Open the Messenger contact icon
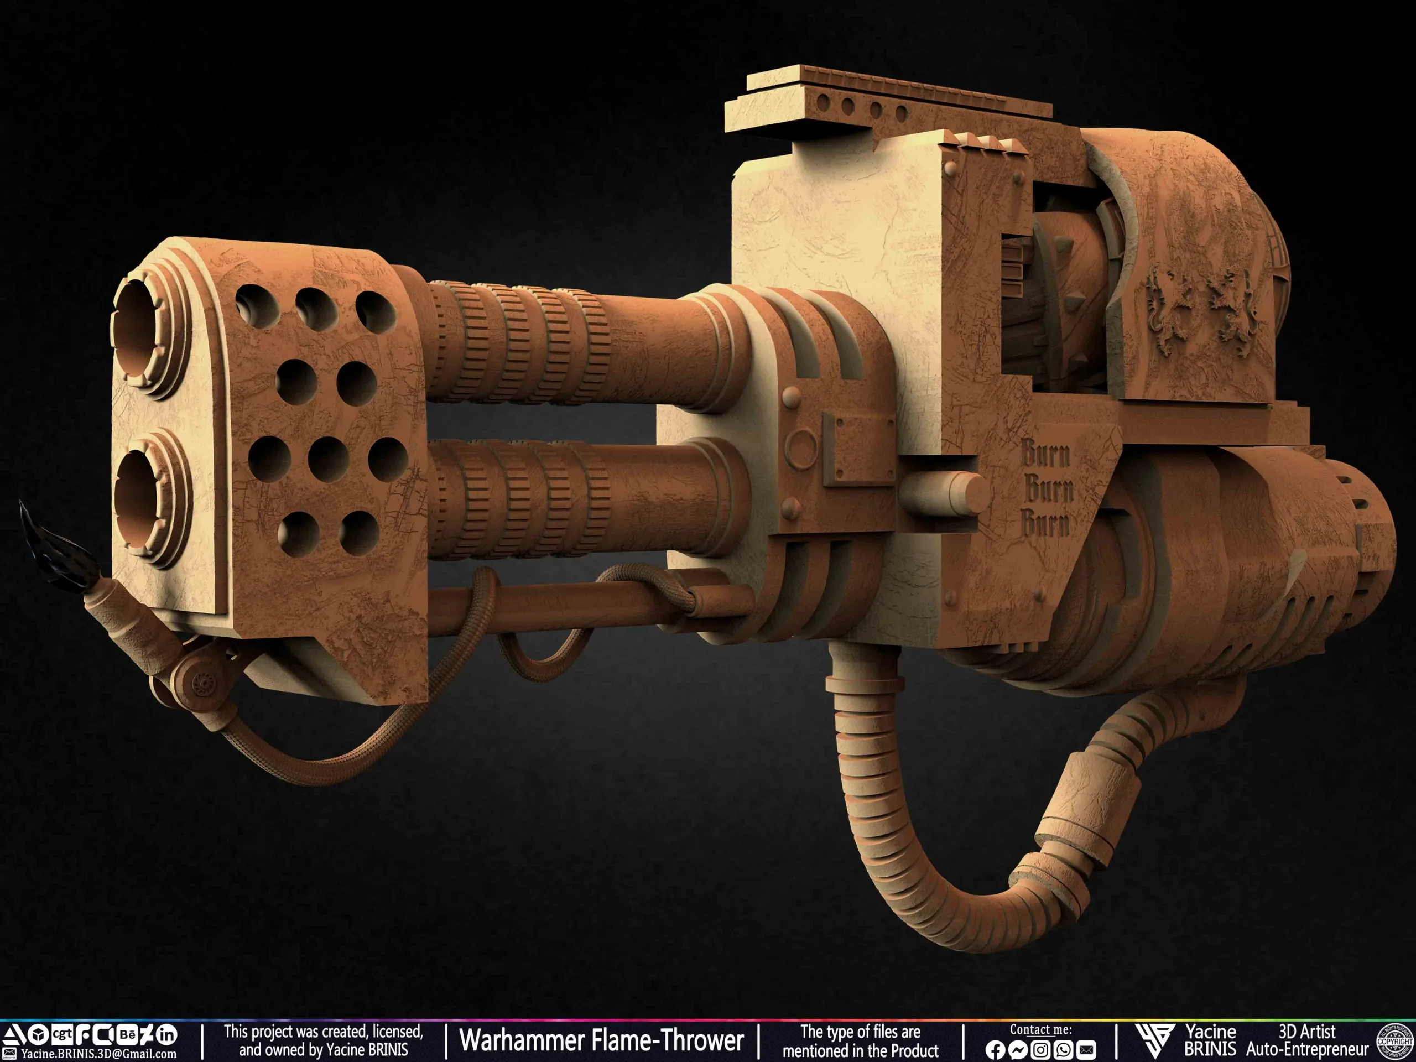1416x1062 pixels. pos(1018,1050)
